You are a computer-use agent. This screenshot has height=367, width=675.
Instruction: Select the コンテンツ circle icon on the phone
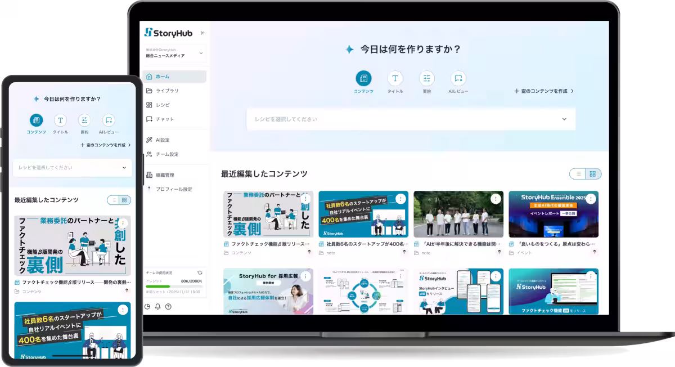(36, 120)
